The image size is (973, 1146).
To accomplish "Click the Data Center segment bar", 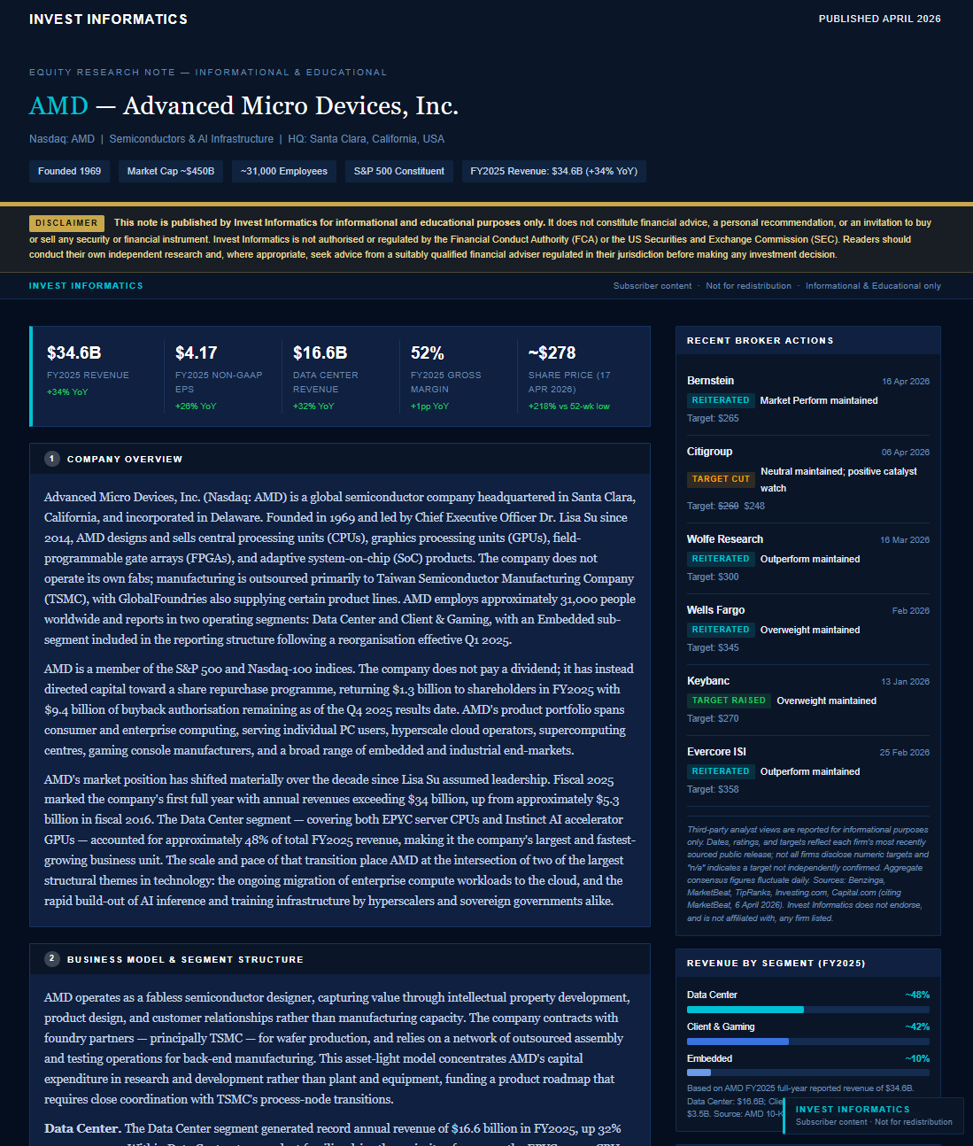I will [x=808, y=1010].
